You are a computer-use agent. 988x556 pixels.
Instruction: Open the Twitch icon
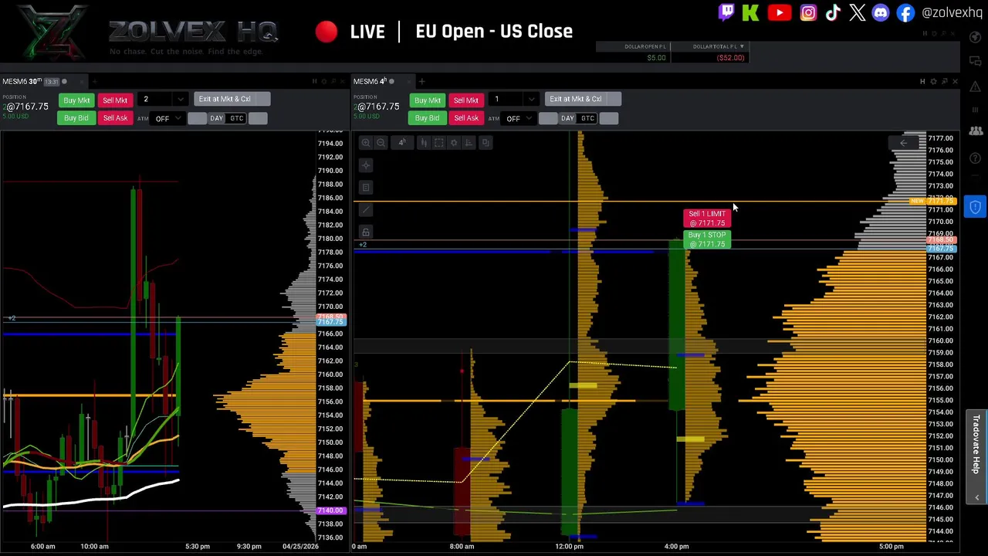[x=726, y=12]
